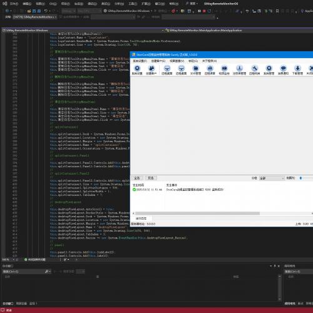Open the 注册表管理 toolbar icon
Image resolution: width=313 pixels, height=313 pixels.
239,70
